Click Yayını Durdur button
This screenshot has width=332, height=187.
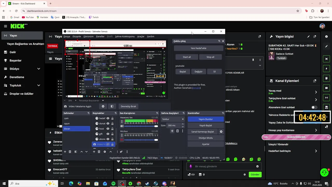[206, 119]
